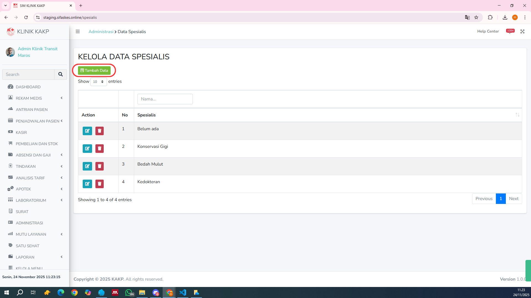Viewport: 531px width, 298px height.
Task: Open the DASHBOARD menu item
Action: 28,87
